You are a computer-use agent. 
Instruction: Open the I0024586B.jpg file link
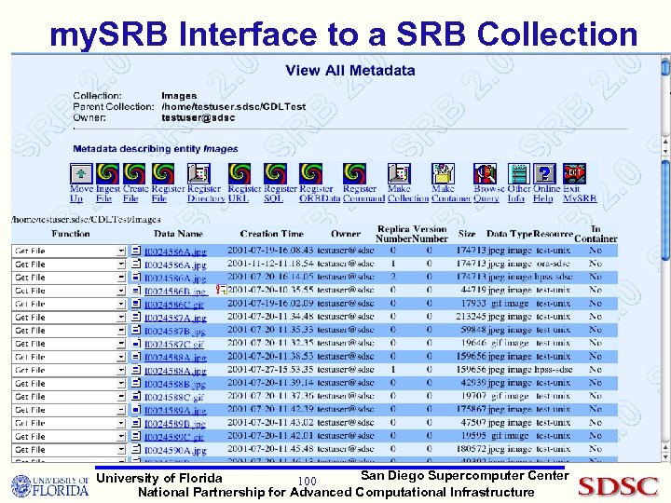[x=175, y=292]
